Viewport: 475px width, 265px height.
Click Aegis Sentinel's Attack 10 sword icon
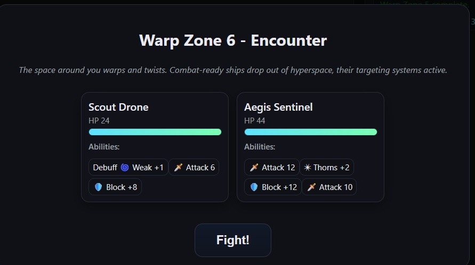[x=311, y=187]
